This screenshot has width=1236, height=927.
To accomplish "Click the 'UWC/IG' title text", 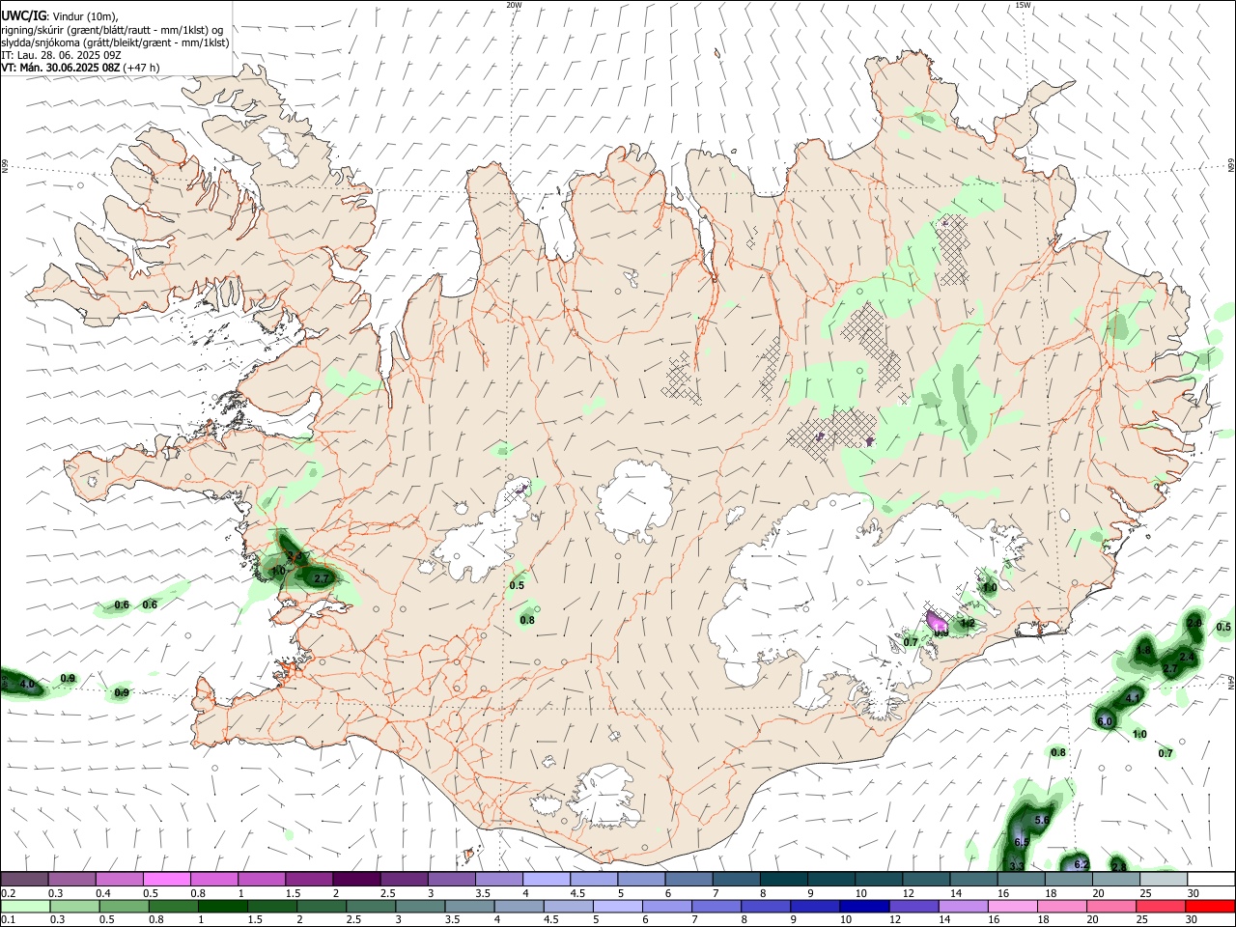I will [x=23, y=16].
